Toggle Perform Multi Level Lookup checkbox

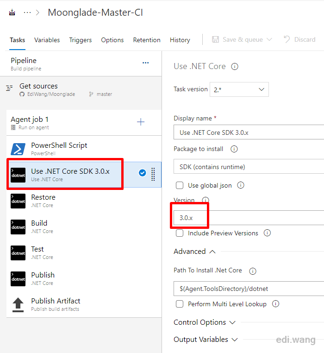[180, 304]
